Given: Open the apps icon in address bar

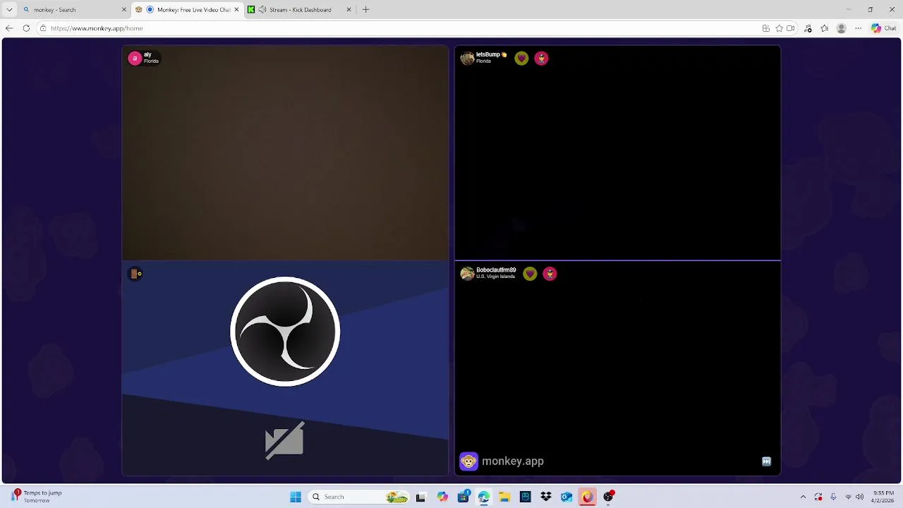Looking at the screenshot, I should [765, 28].
